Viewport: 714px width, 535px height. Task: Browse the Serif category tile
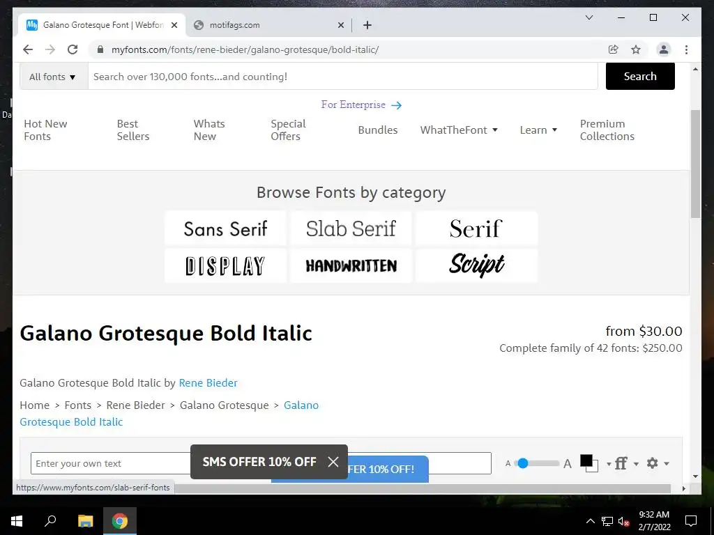pos(476,228)
